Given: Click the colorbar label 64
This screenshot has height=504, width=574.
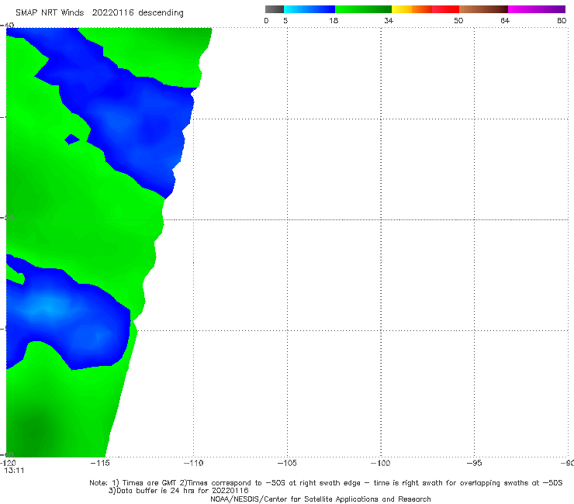Looking at the screenshot, I should point(505,20).
